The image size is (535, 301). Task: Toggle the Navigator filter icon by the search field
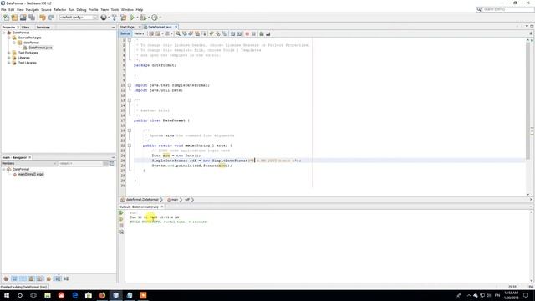coord(111,164)
